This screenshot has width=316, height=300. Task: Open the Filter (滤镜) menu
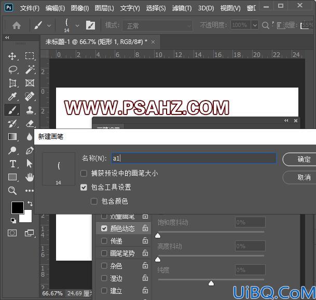(182, 8)
